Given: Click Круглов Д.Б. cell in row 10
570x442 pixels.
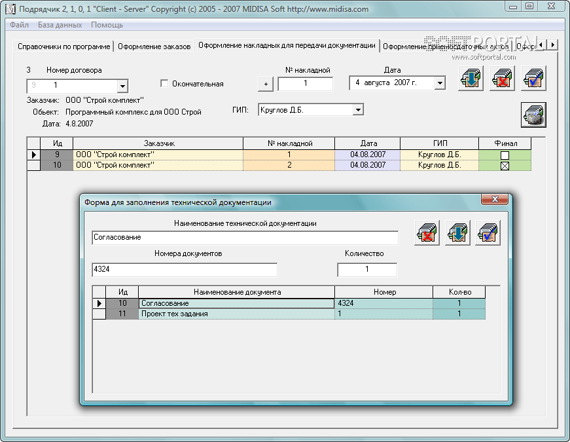Looking at the screenshot, I should [x=440, y=165].
